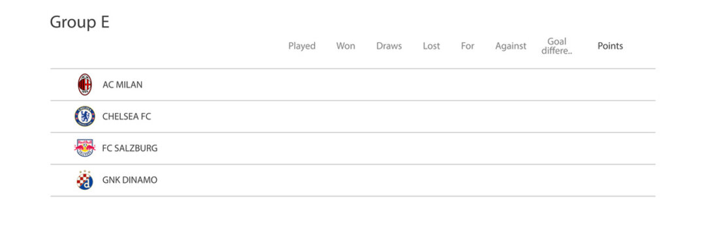Sort table by Played column

(x=302, y=46)
